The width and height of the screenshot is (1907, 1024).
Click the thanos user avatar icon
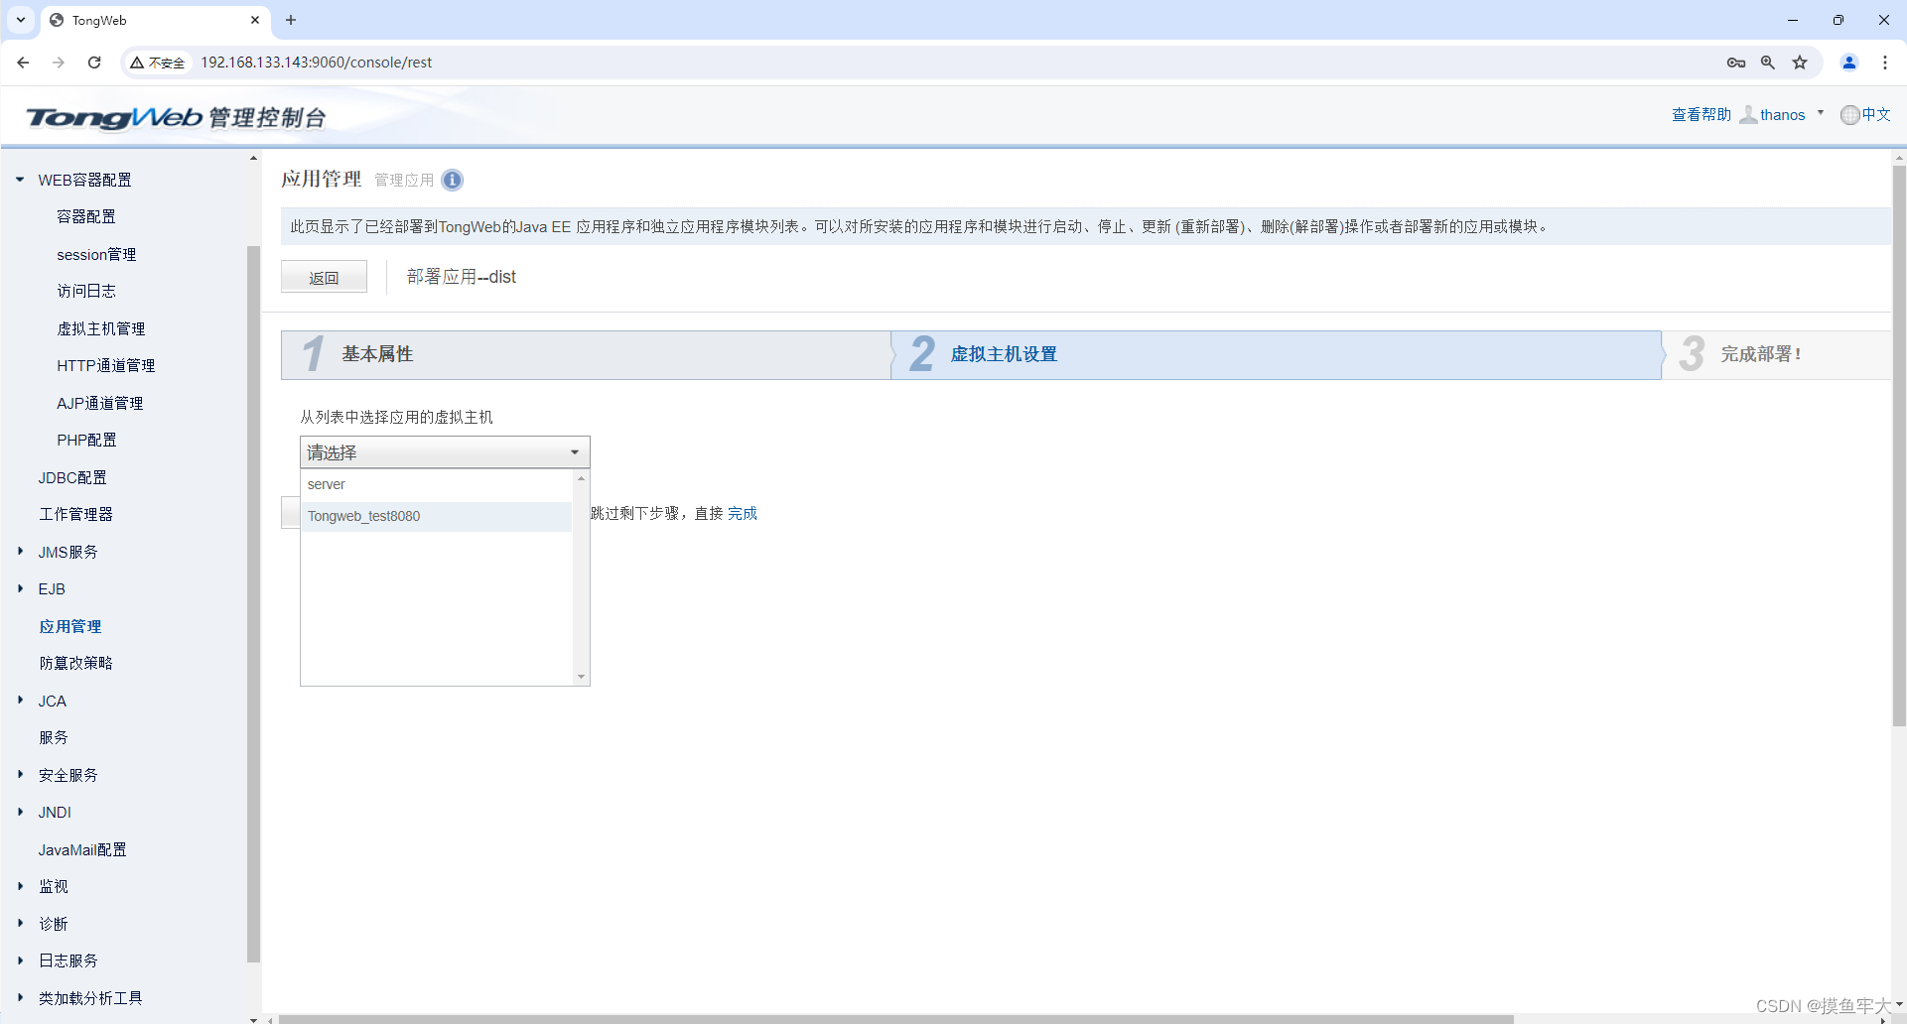coord(1748,115)
